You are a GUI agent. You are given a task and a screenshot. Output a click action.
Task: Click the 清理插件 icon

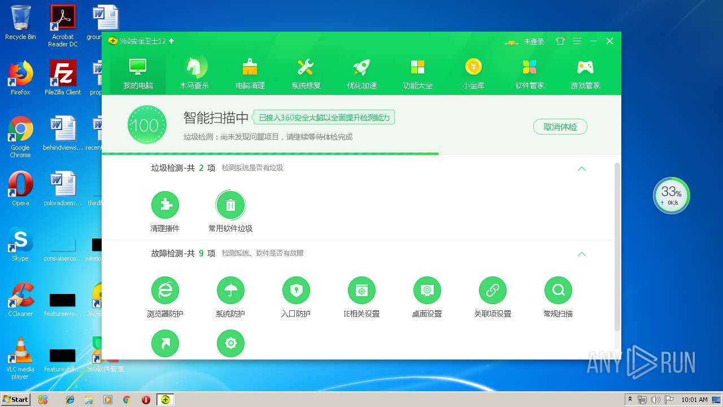coord(165,205)
